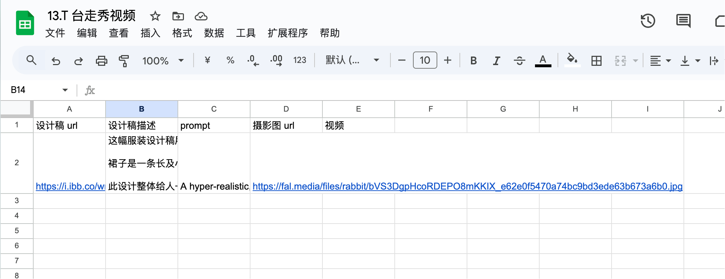Viewport: 725px width, 279px height.
Task: Open the fal.media image link in row 2
Action: click(x=467, y=186)
